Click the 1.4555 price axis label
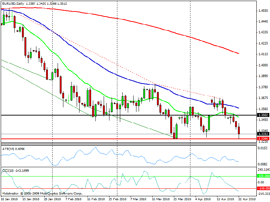 [x=263, y=11]
